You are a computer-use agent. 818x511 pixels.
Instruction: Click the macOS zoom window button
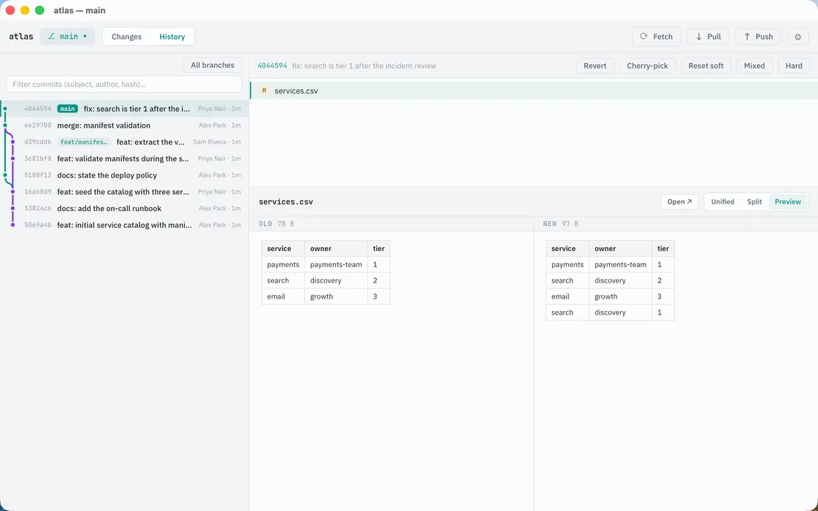[39, 10]
